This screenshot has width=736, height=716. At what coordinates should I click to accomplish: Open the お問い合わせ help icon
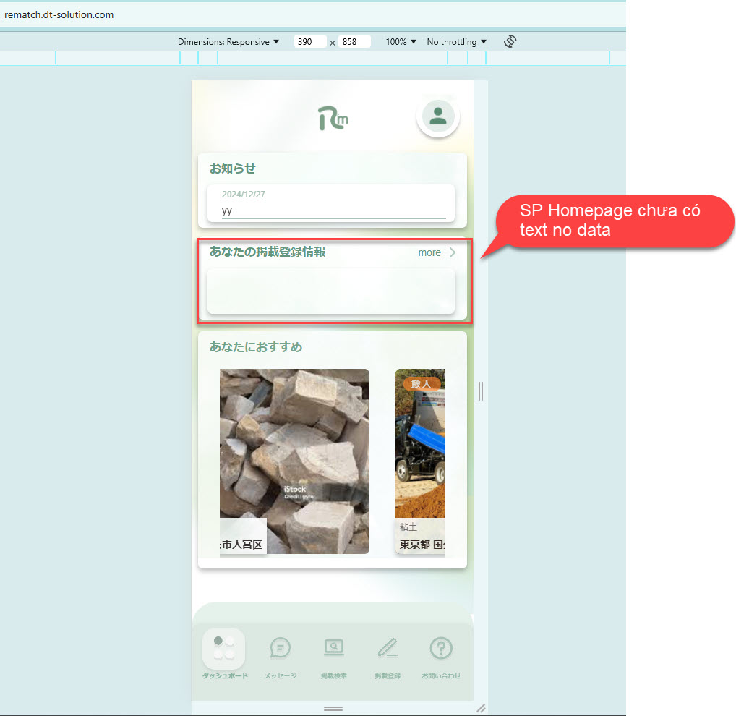click(441, 649)
